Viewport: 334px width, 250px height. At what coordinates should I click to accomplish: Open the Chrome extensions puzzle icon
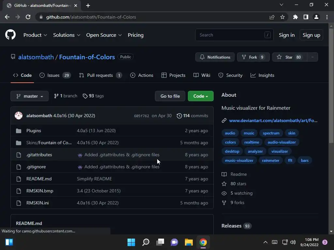[x=296, y=17]
